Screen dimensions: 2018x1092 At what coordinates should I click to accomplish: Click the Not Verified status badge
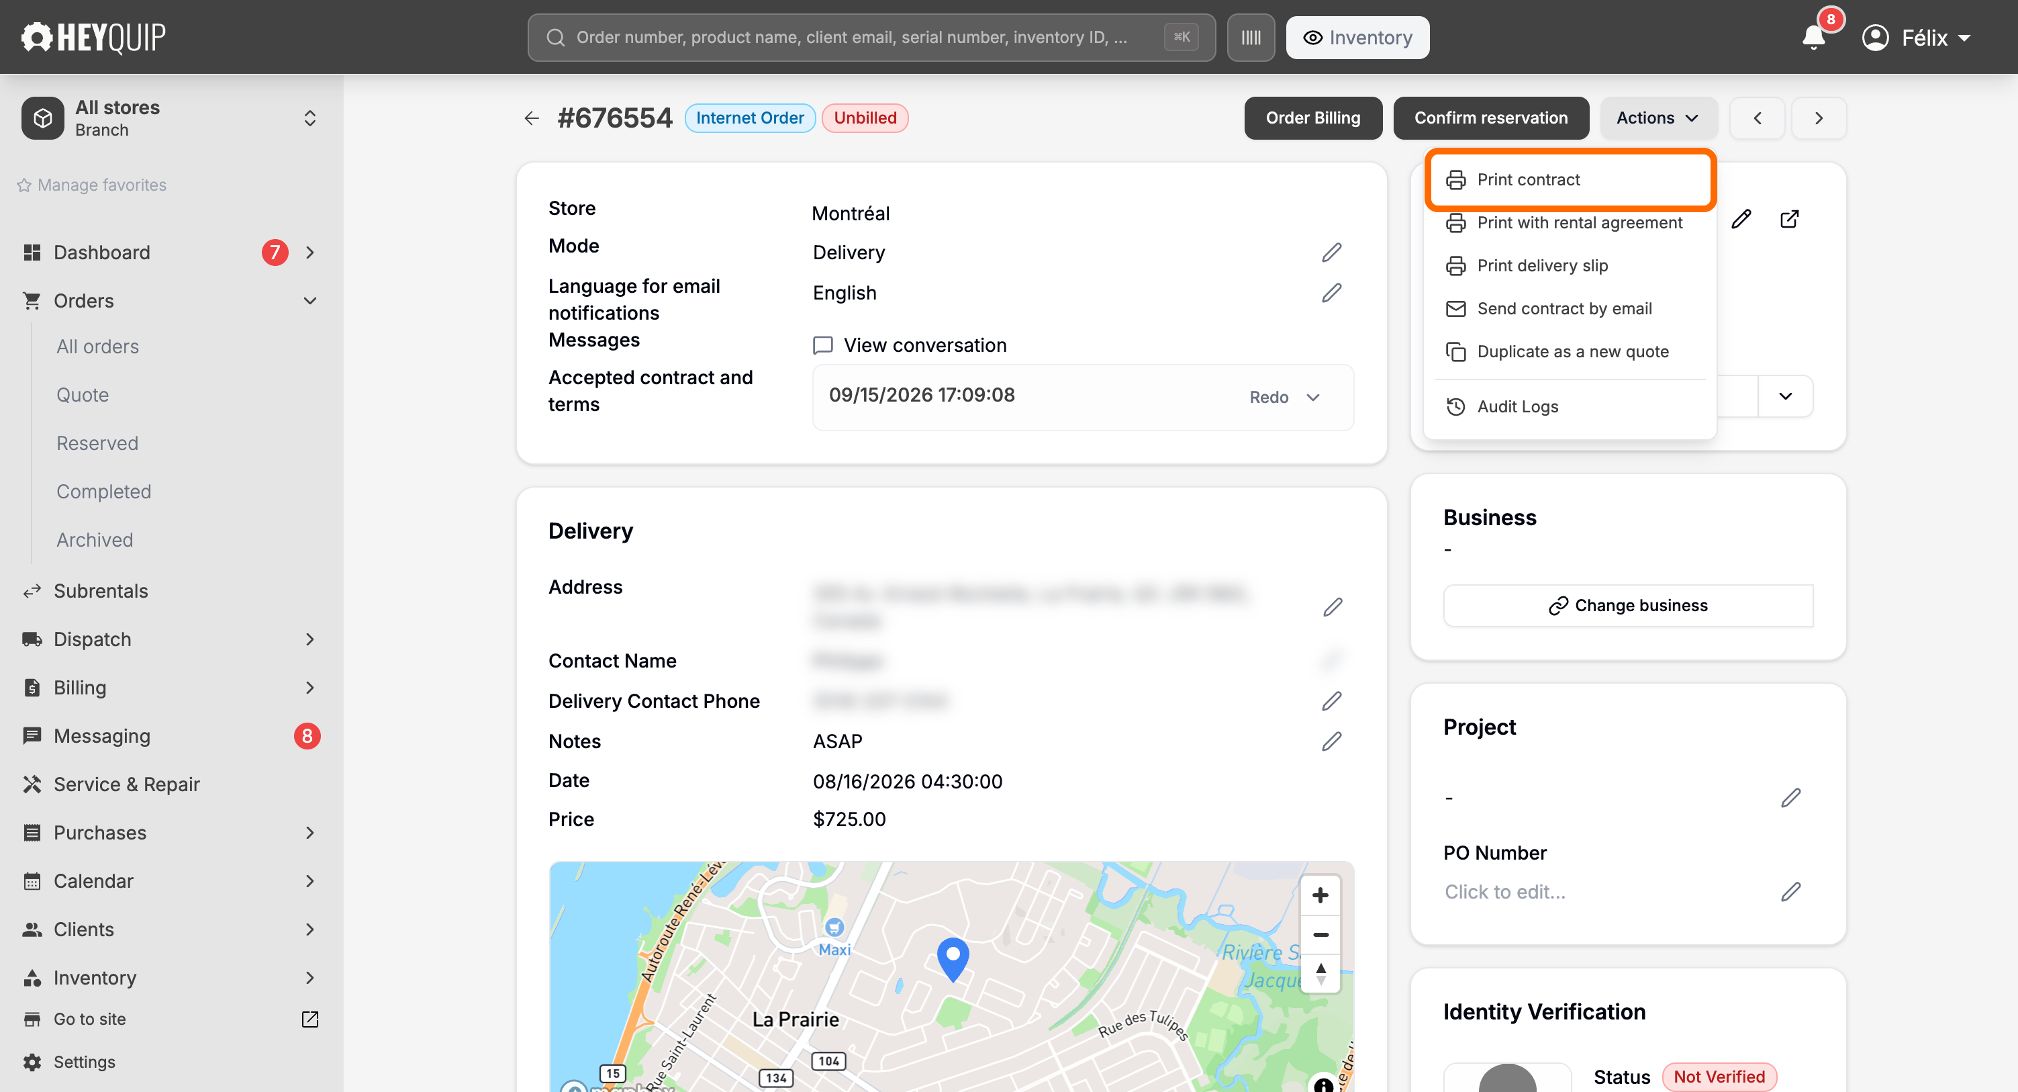pos(1719,1077)
